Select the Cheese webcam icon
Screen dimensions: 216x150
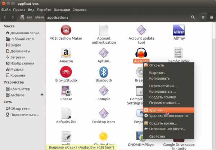click(66, 91)
